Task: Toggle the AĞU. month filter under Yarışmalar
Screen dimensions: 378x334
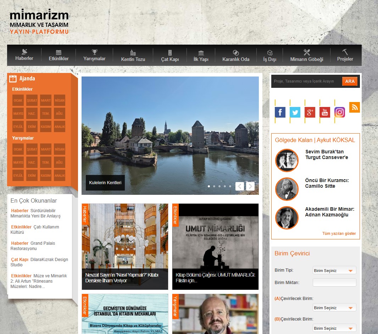Action: (59, 162)
